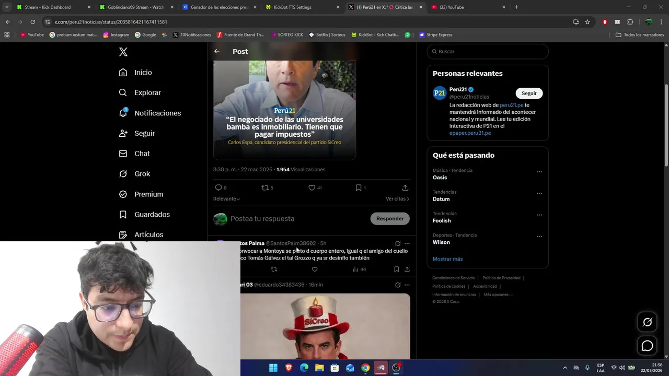Image resolution: width=669 pixels, height=376 pixels.
Task: Open the SiCreo hat image in reply
Action: pos(325,326)
